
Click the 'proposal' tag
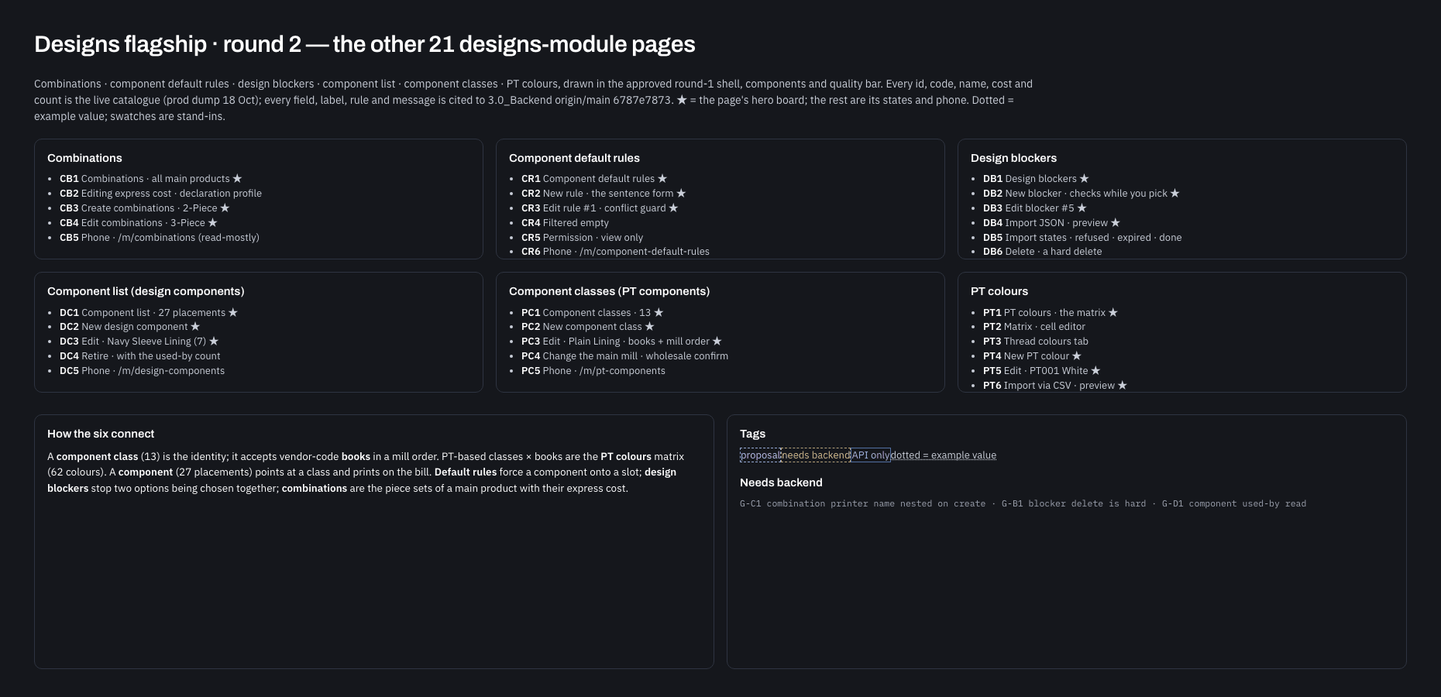pos(760,455)
